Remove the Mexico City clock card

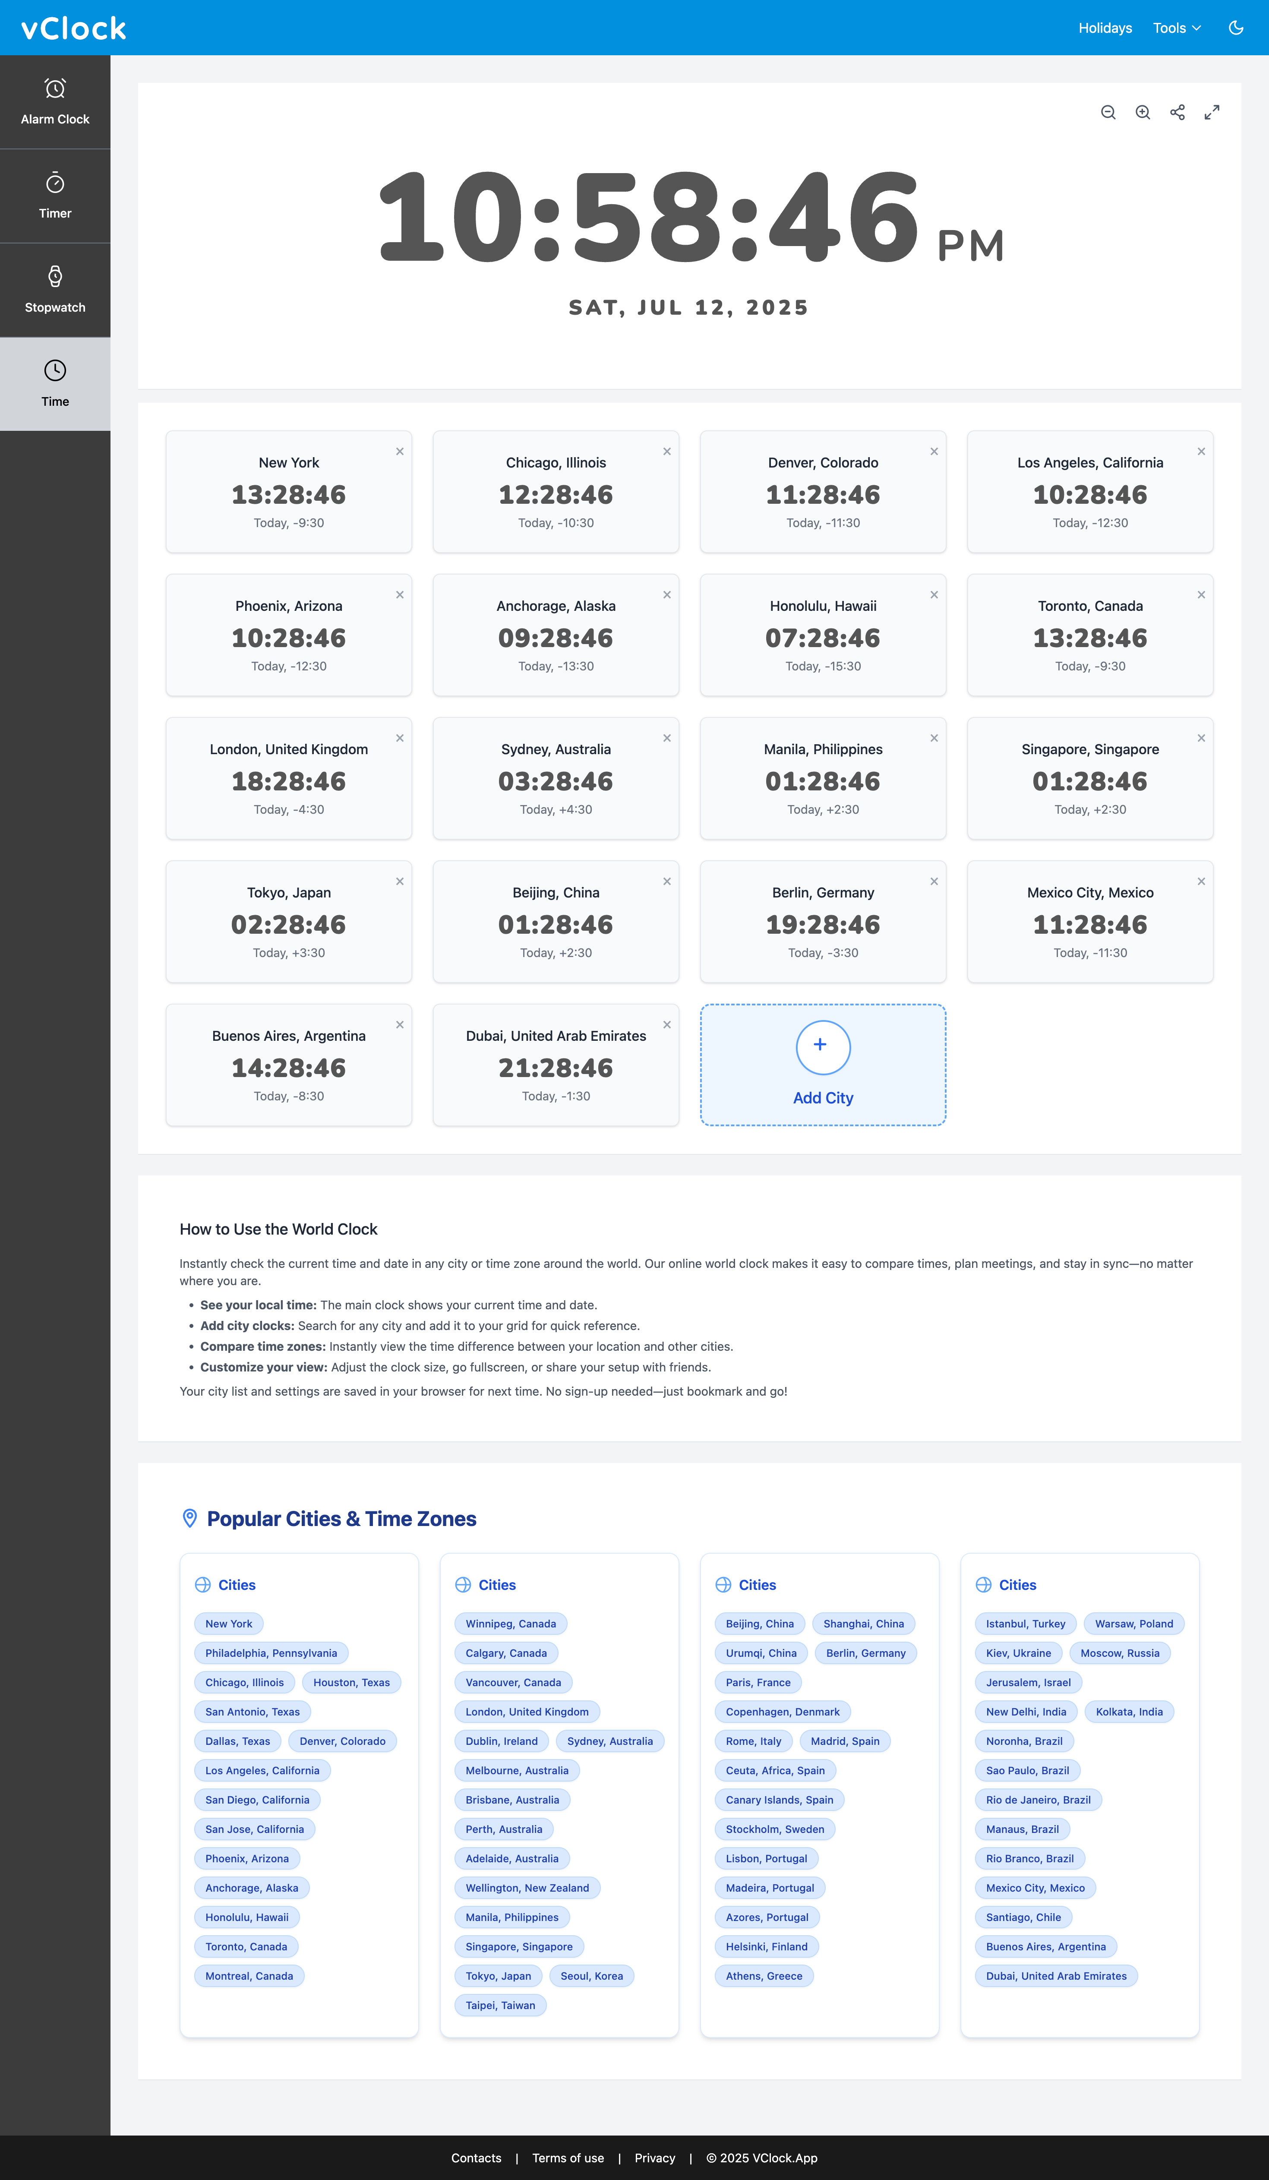1201,881
